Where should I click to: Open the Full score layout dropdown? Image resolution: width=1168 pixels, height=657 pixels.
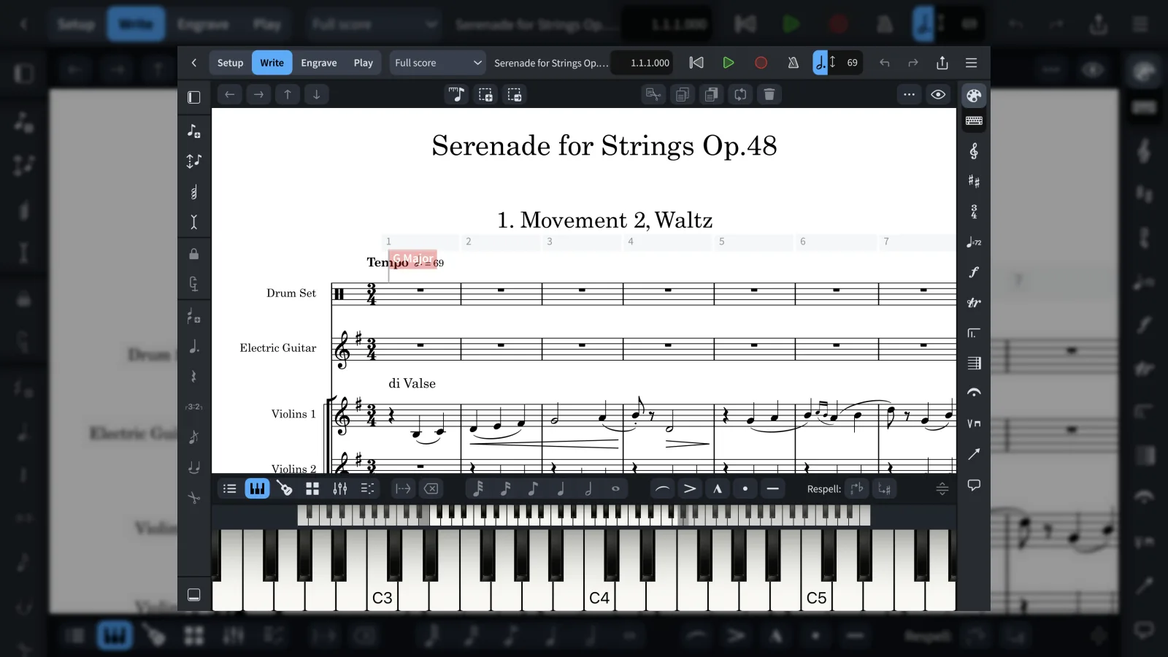click(437, 63)
